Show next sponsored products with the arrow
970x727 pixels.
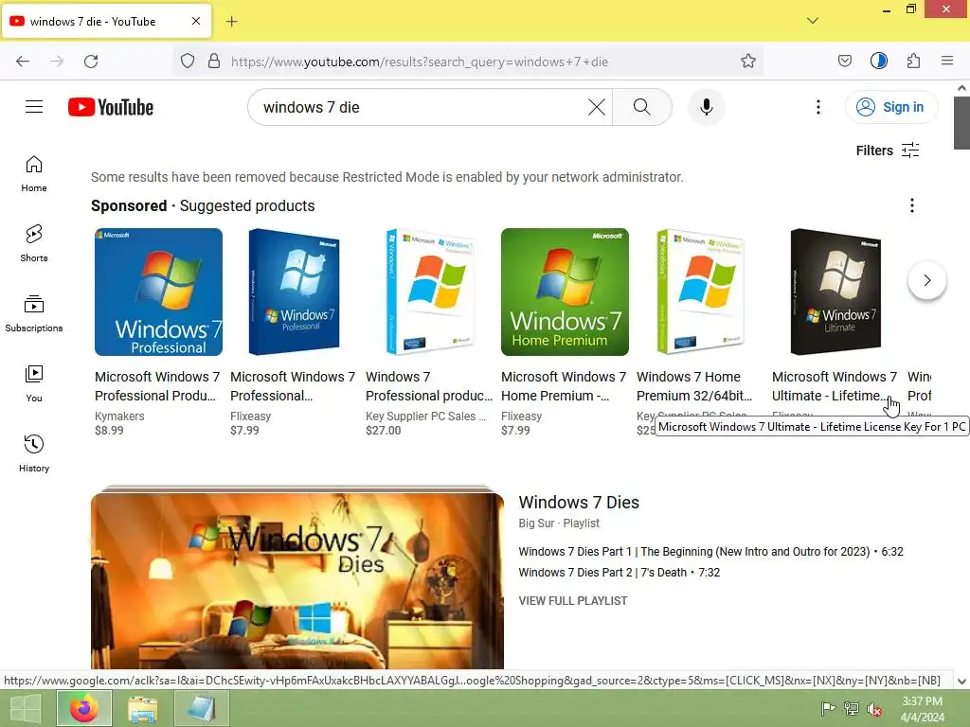(926, 280)
